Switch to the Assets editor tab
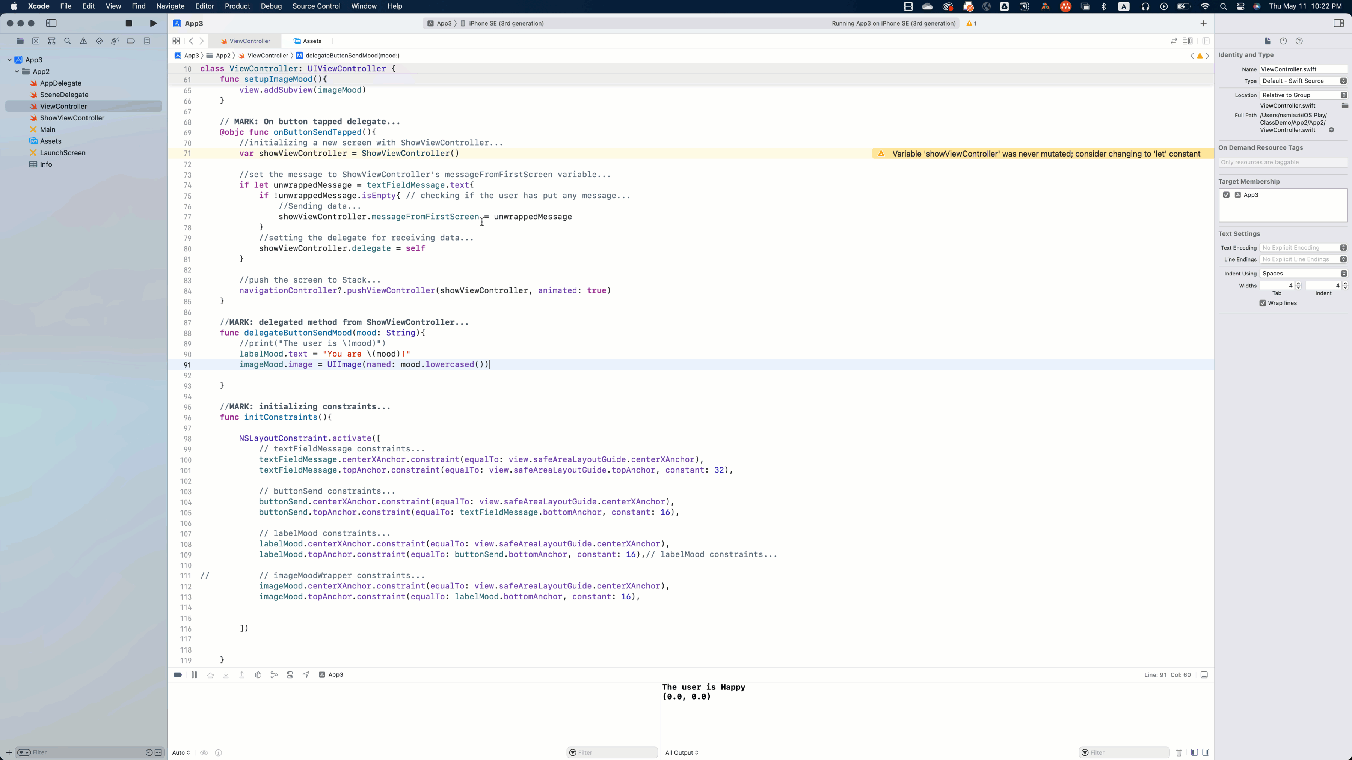1352x760 pixels. click(308, 41)
